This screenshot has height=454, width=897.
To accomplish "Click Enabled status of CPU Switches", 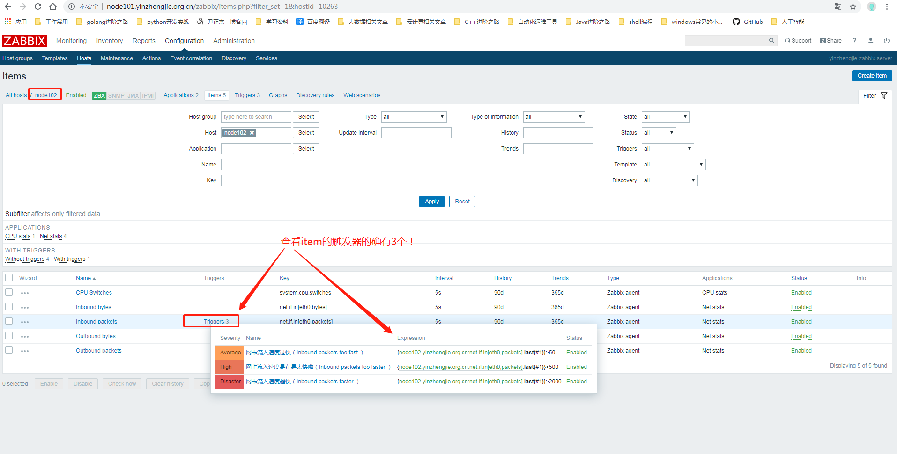I will pyautogui.click(x=801, y=293).
